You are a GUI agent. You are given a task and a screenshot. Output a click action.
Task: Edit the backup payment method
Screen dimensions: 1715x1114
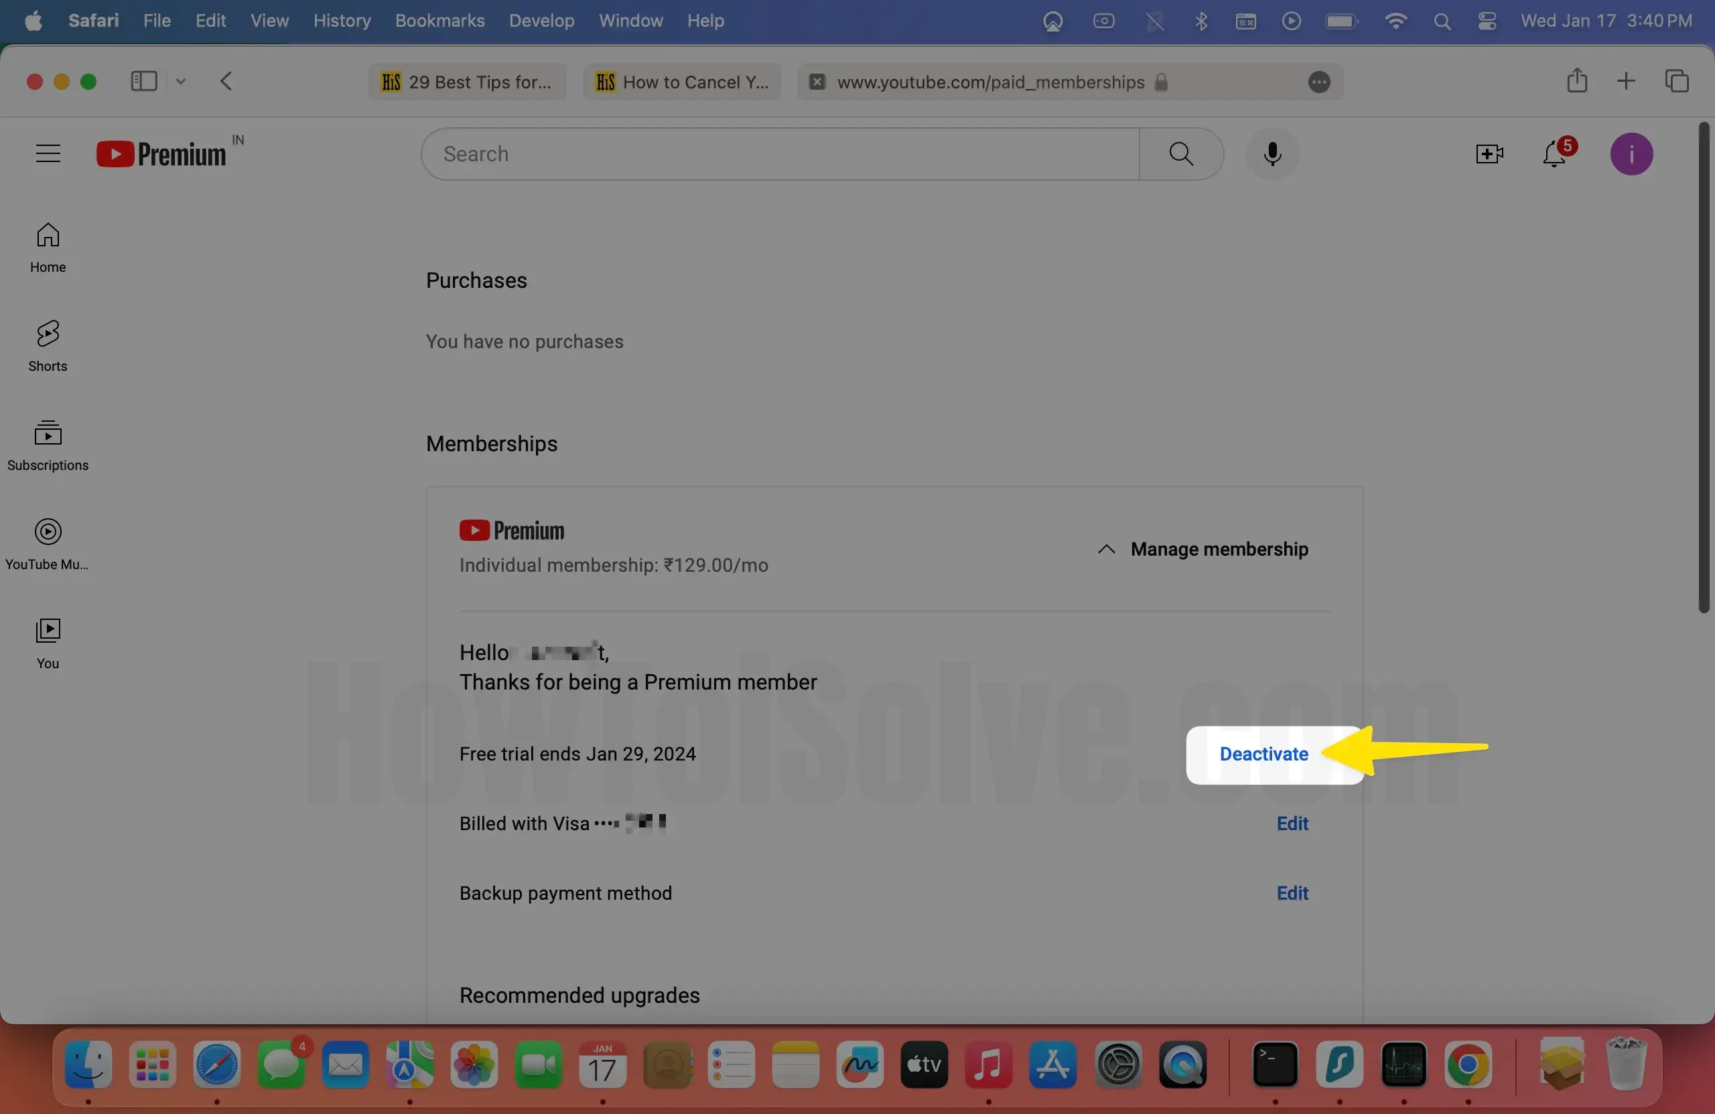[x=1292, y=893]
